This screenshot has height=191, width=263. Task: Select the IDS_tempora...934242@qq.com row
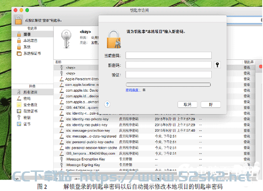154,153
